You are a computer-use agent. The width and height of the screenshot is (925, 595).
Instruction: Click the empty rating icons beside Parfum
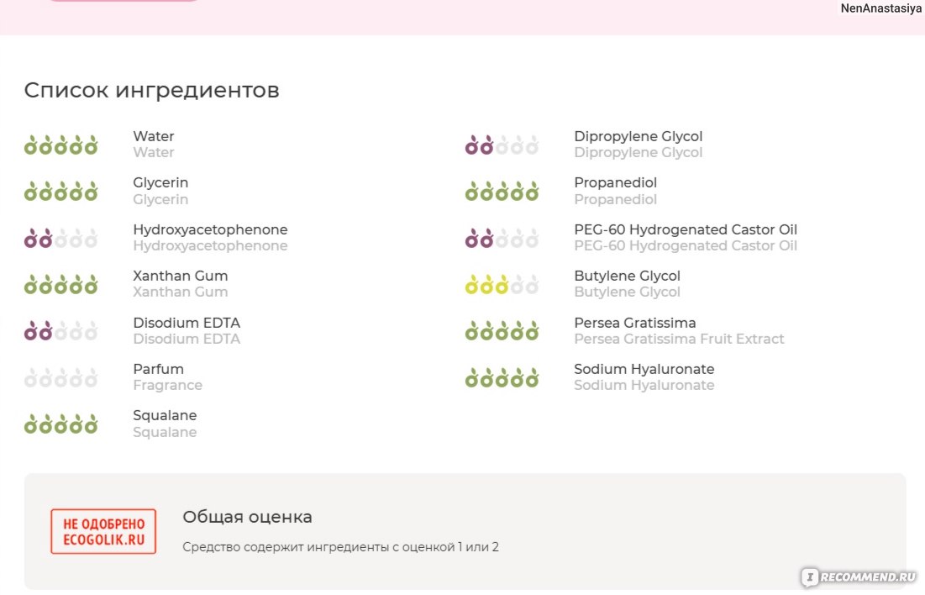60,377
